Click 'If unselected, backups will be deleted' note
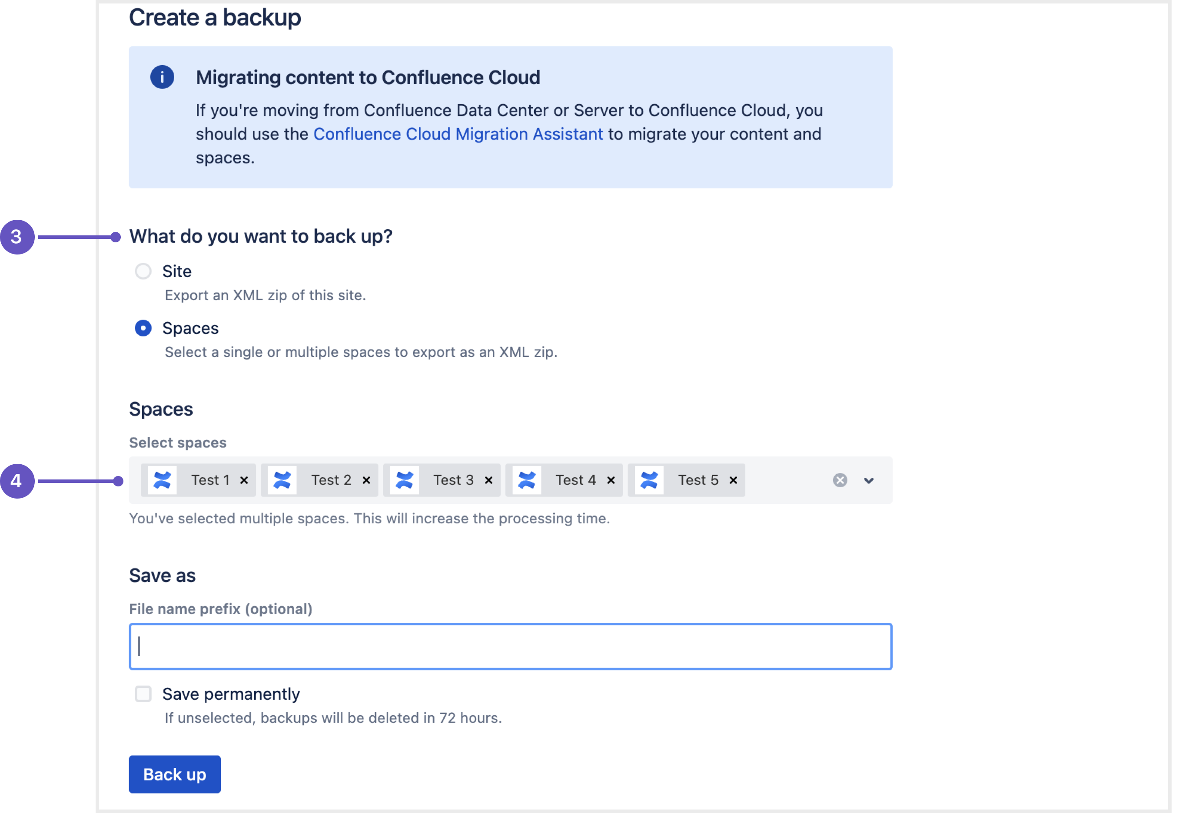Viewport: 1202px width, 813px height. pos(334,718)
